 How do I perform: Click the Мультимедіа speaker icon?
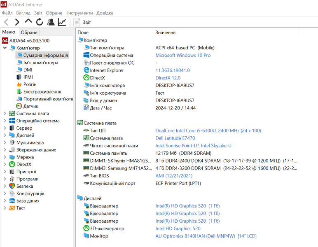tap(12, 143)
